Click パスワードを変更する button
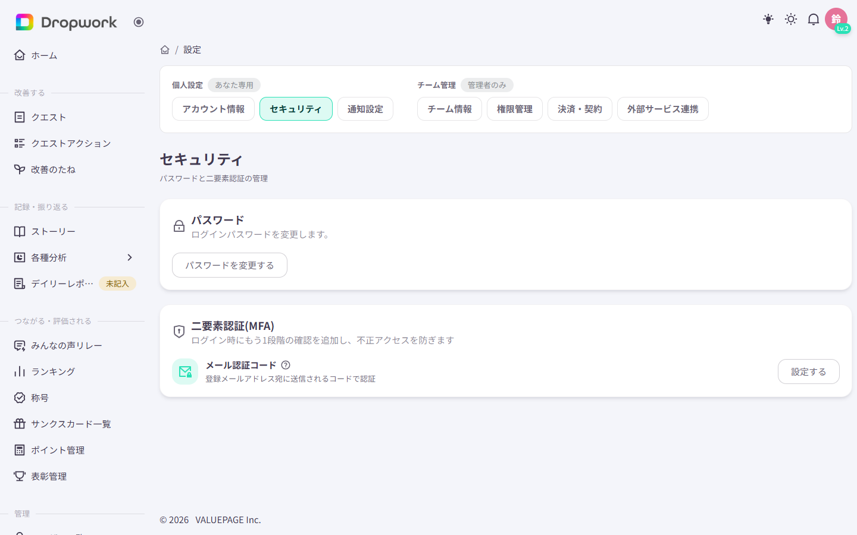 pos(230,265)
